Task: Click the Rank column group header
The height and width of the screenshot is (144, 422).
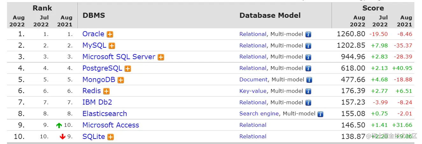Action: (x=42, y=8)
